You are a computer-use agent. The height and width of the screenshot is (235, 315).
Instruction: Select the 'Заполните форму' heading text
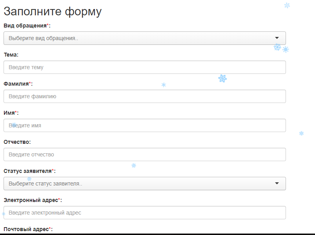click(53, 12)
